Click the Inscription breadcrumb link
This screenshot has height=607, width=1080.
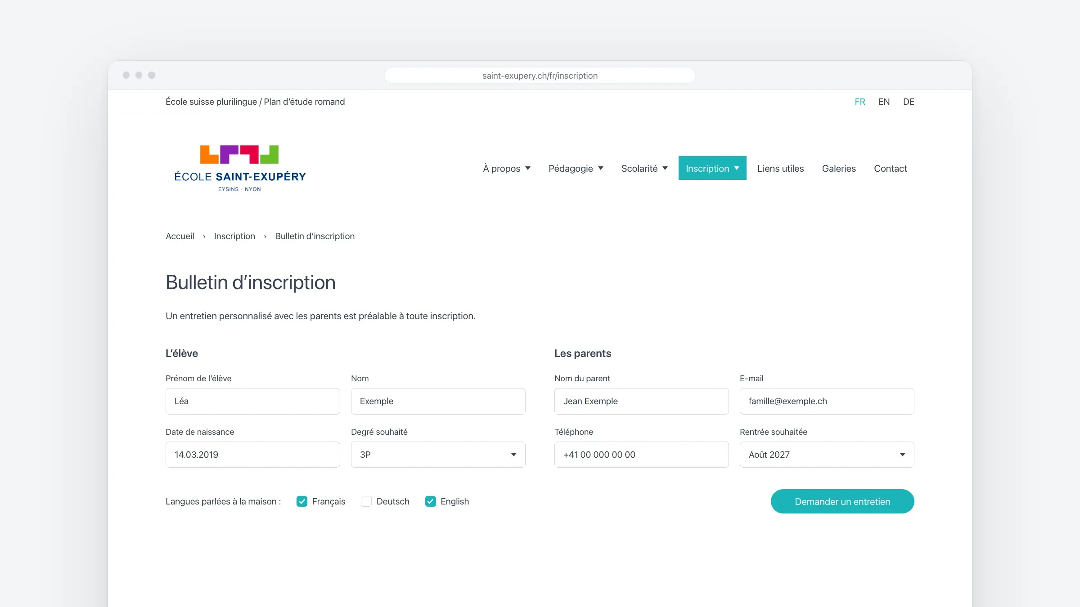pyautogui.click(x=234, y=236)
